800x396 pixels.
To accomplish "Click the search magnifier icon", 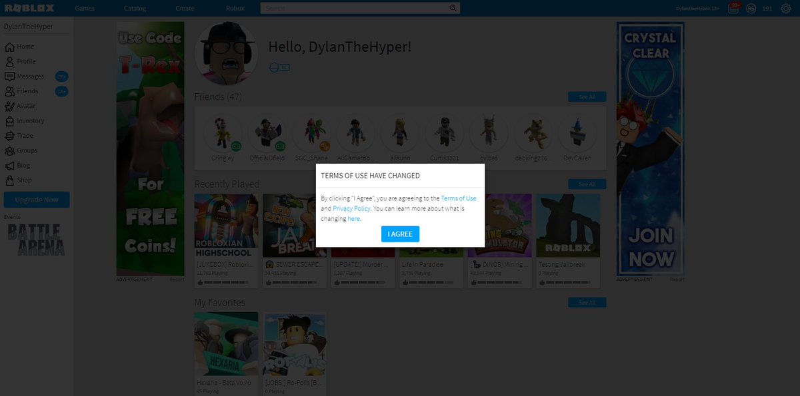I will [453, 8].
